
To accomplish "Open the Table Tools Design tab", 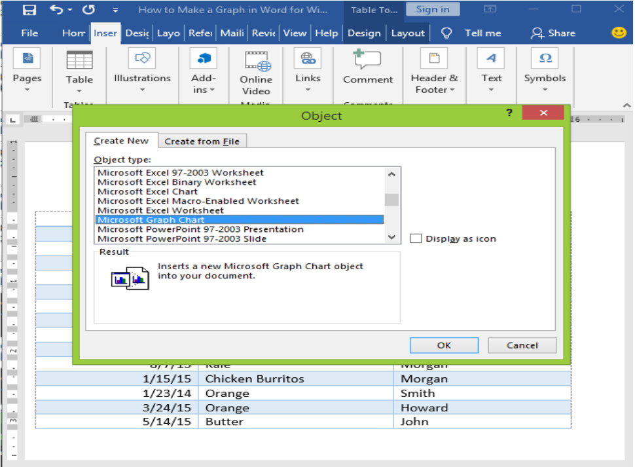I will 364,33.
